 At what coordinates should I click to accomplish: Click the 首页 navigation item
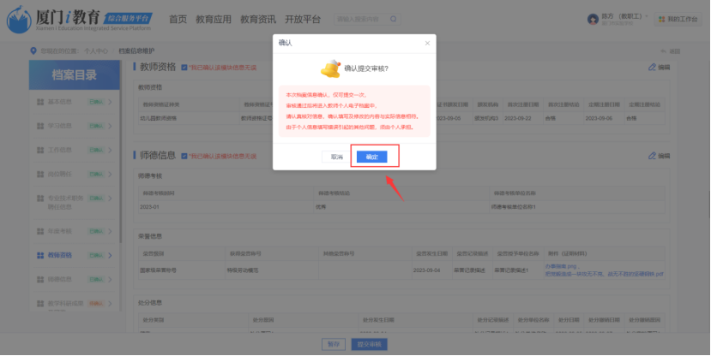[x=178, y=19]
